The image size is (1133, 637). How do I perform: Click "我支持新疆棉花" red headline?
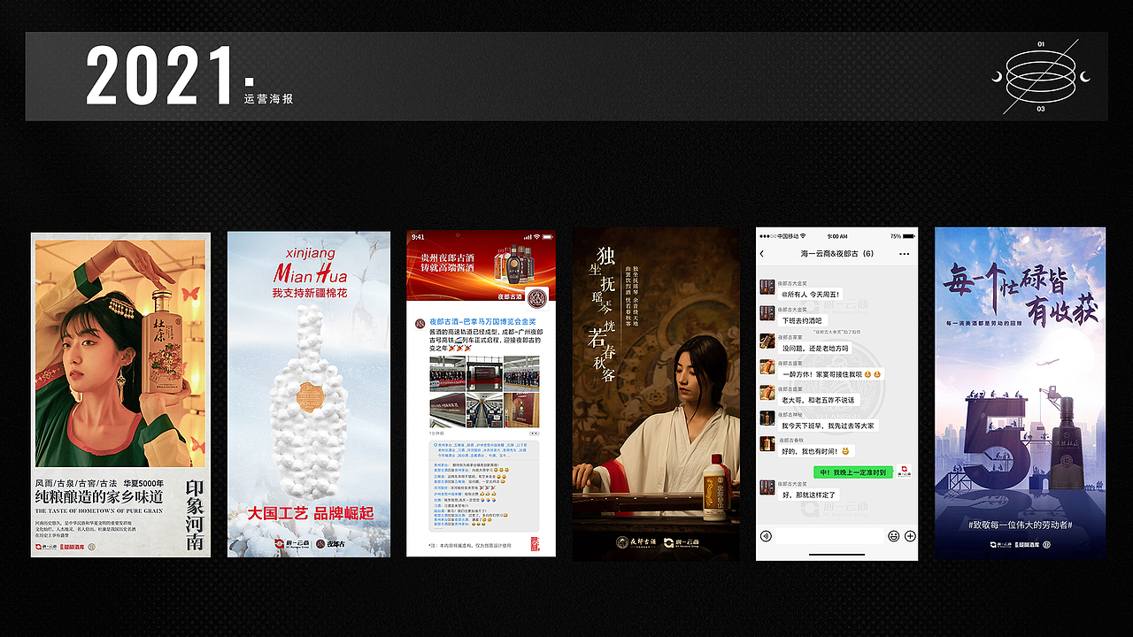click(x=309, y=292)
